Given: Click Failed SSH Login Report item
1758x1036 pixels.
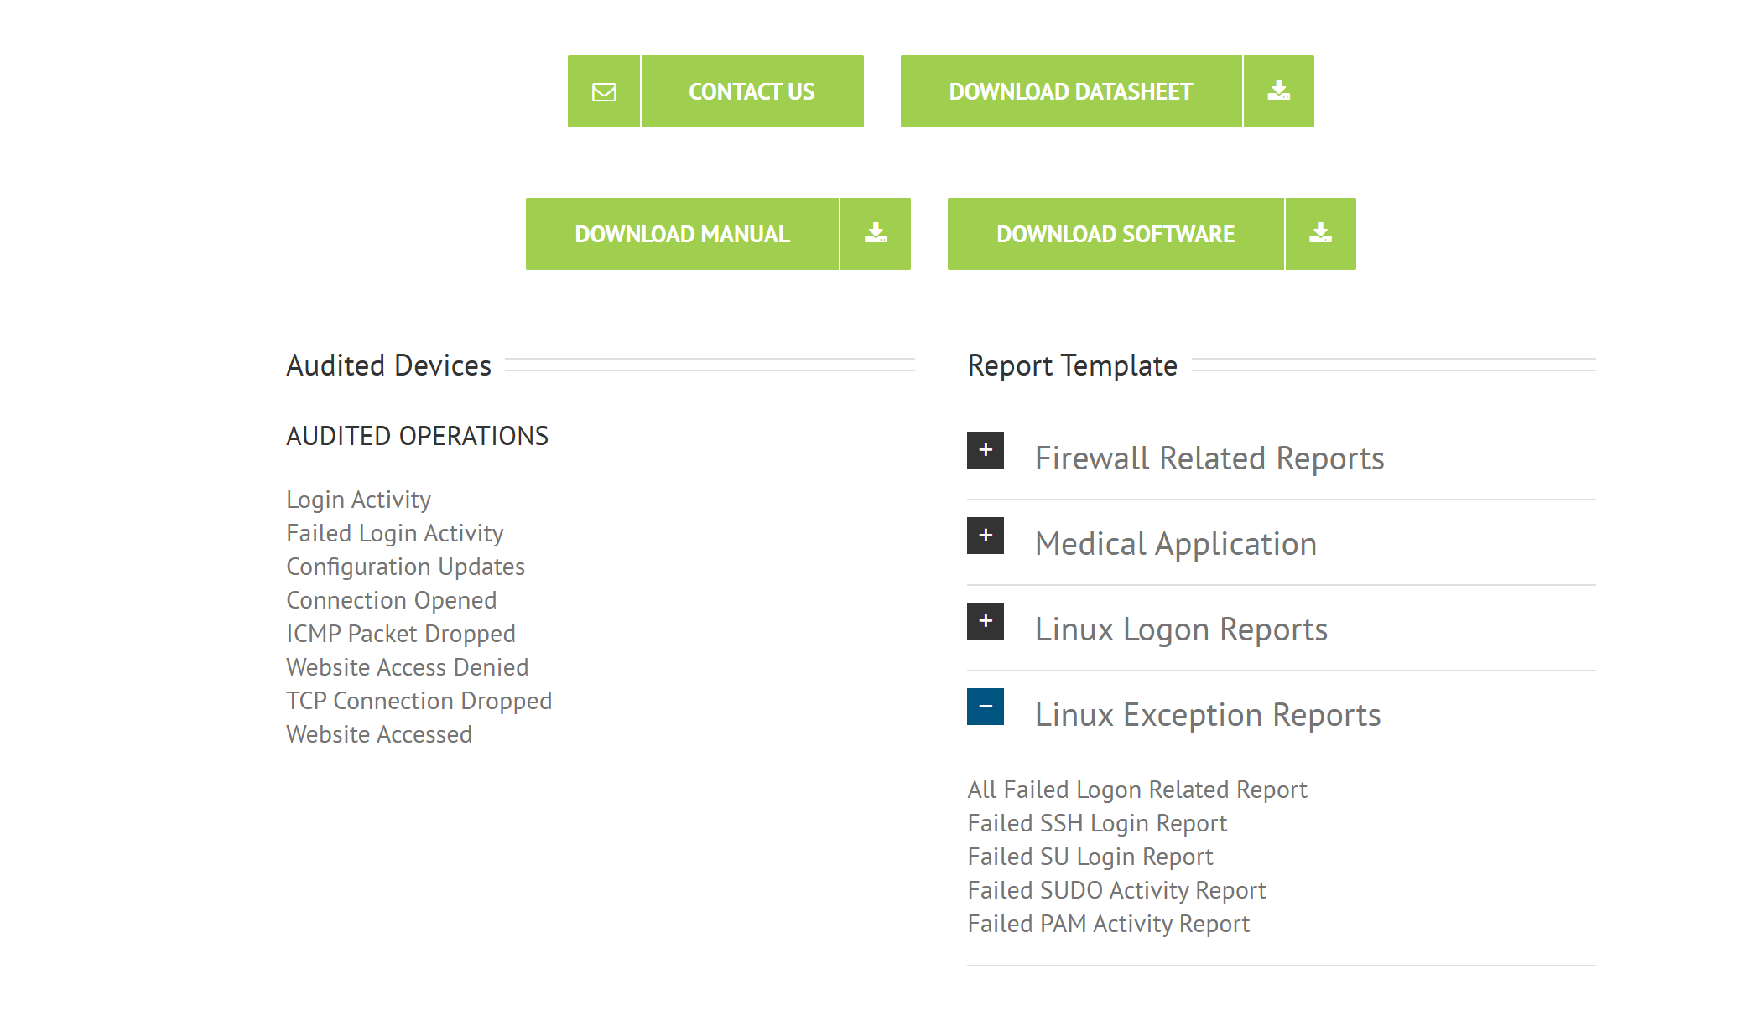Looking at the screenshot, I should 1097,823.
